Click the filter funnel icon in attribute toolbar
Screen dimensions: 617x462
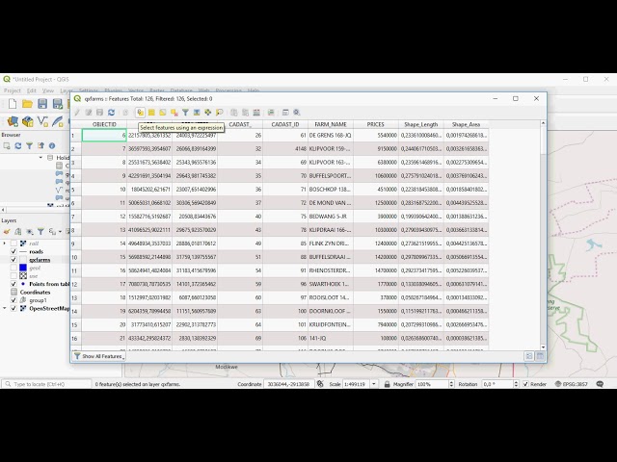pyautogui.click(x=185, y=113)
